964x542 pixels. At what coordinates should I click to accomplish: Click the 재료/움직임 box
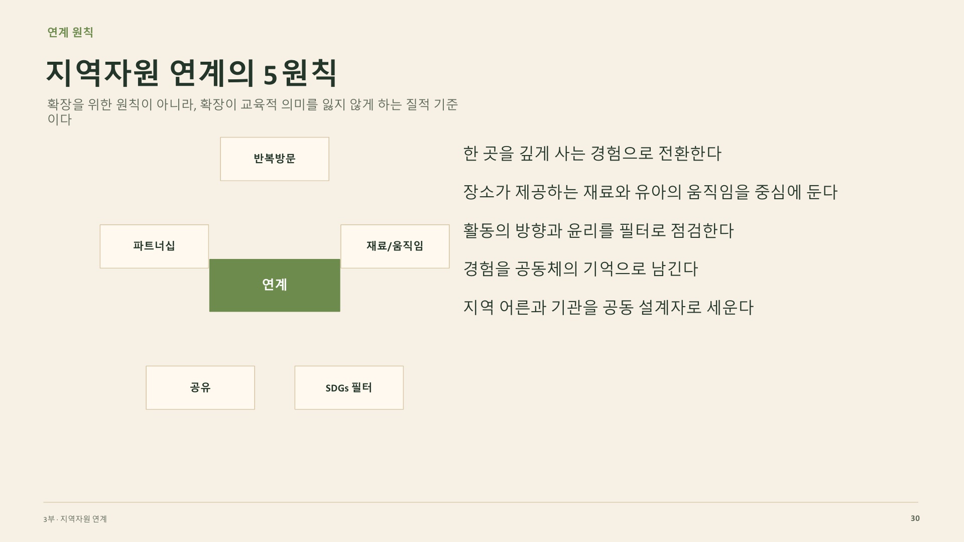(x=395, y=246)
